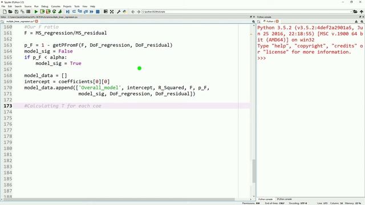
Task: Open the Search menu
Action: pyautogui.click(x=18, y=6)
